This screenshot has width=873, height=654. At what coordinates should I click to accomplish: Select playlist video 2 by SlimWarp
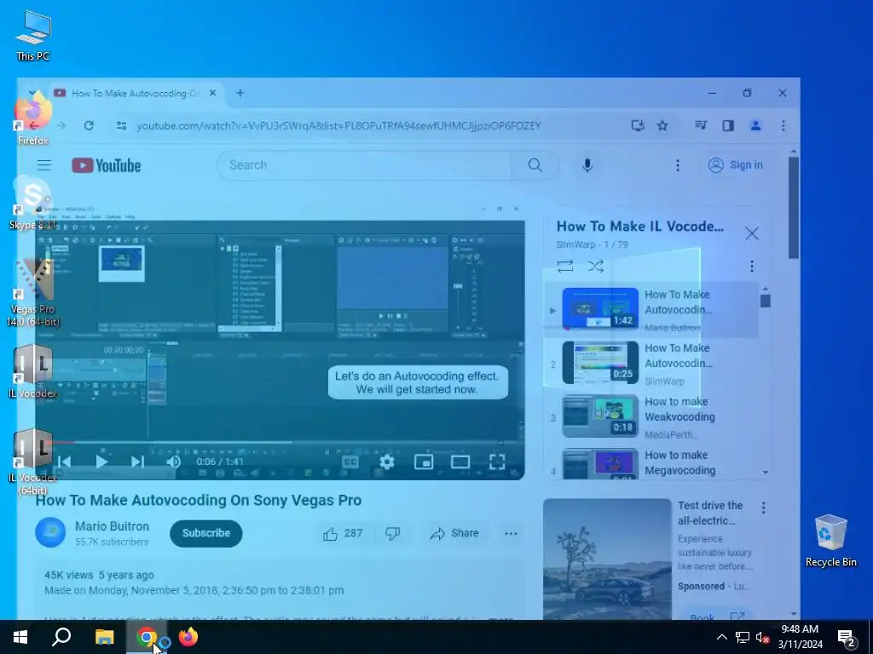(650, 363)
